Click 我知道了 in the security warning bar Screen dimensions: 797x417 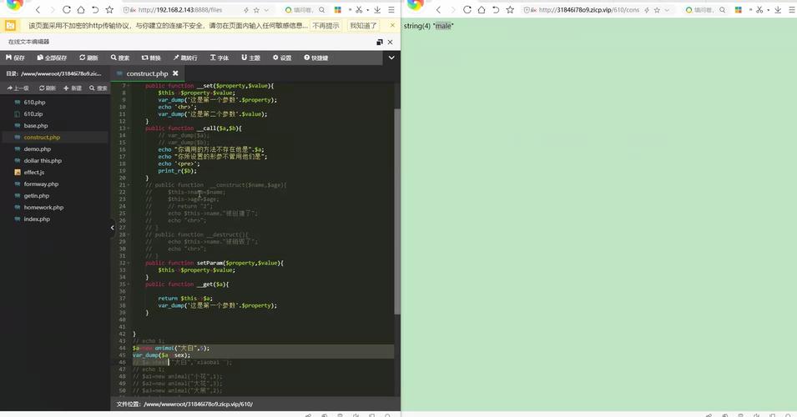363,25
